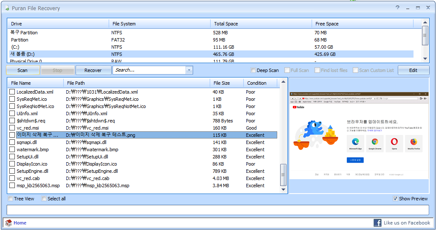Tick the checkbox for vc_red.msi
This screenshot has height=230, width=436.
12,128
